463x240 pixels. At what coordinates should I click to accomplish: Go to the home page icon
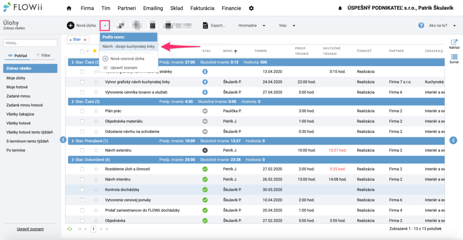click(x=69, y=8)
